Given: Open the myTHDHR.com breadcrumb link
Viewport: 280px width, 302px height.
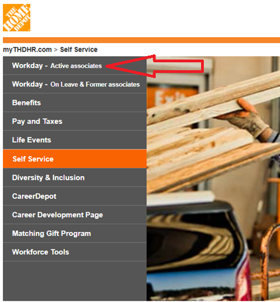Looking at the screenshot, I should tap(27, 50).
